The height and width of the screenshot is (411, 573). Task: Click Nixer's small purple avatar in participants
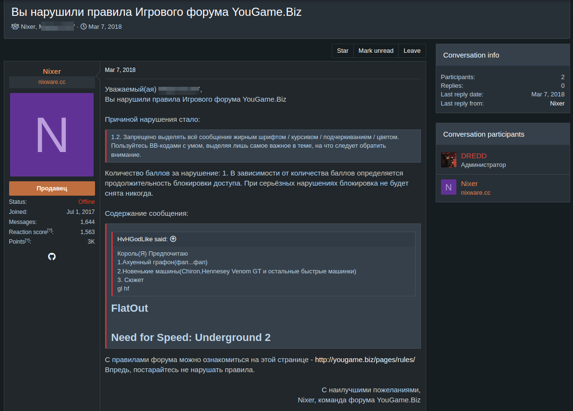(448, 188)
